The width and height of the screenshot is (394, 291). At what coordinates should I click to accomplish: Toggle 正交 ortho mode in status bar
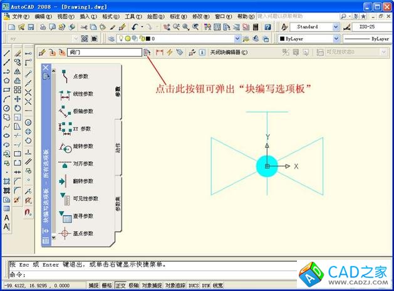120,285
